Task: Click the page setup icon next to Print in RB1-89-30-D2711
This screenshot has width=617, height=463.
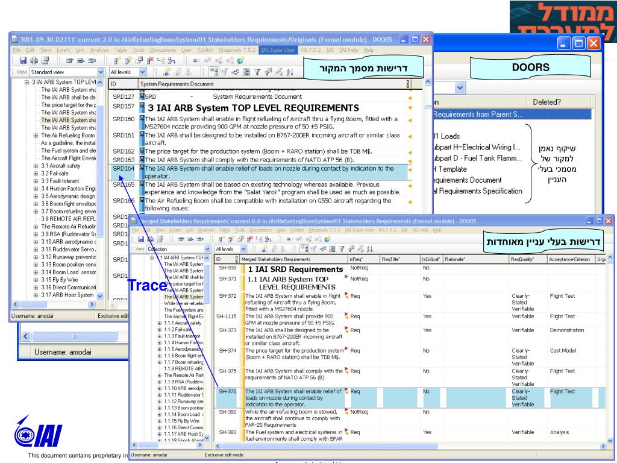Action: [45, 60]
